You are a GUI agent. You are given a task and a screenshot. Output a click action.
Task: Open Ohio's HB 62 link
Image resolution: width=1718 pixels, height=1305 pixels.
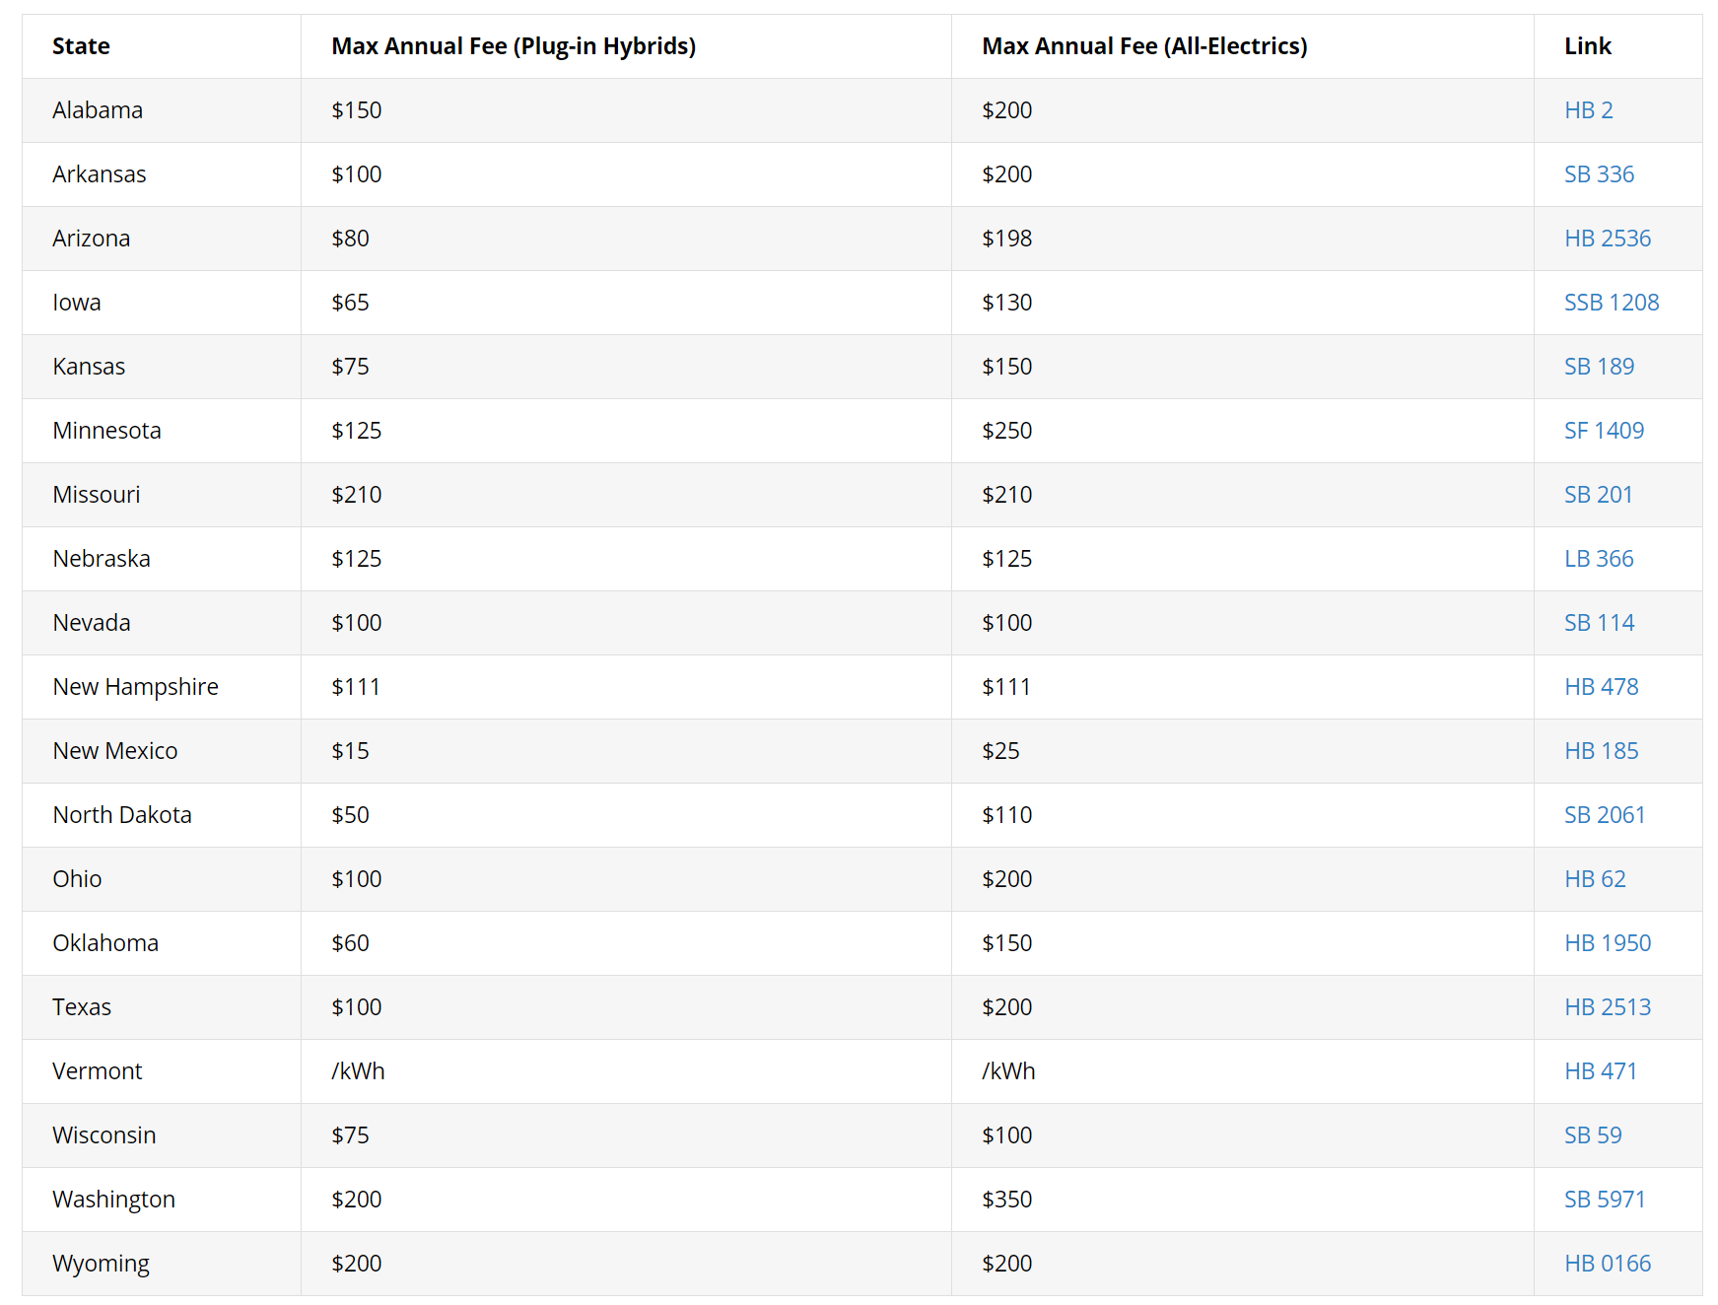click(1595, 879)
